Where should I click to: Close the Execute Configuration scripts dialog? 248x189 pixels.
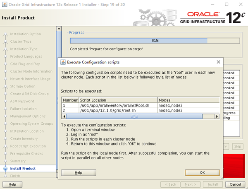218,62
